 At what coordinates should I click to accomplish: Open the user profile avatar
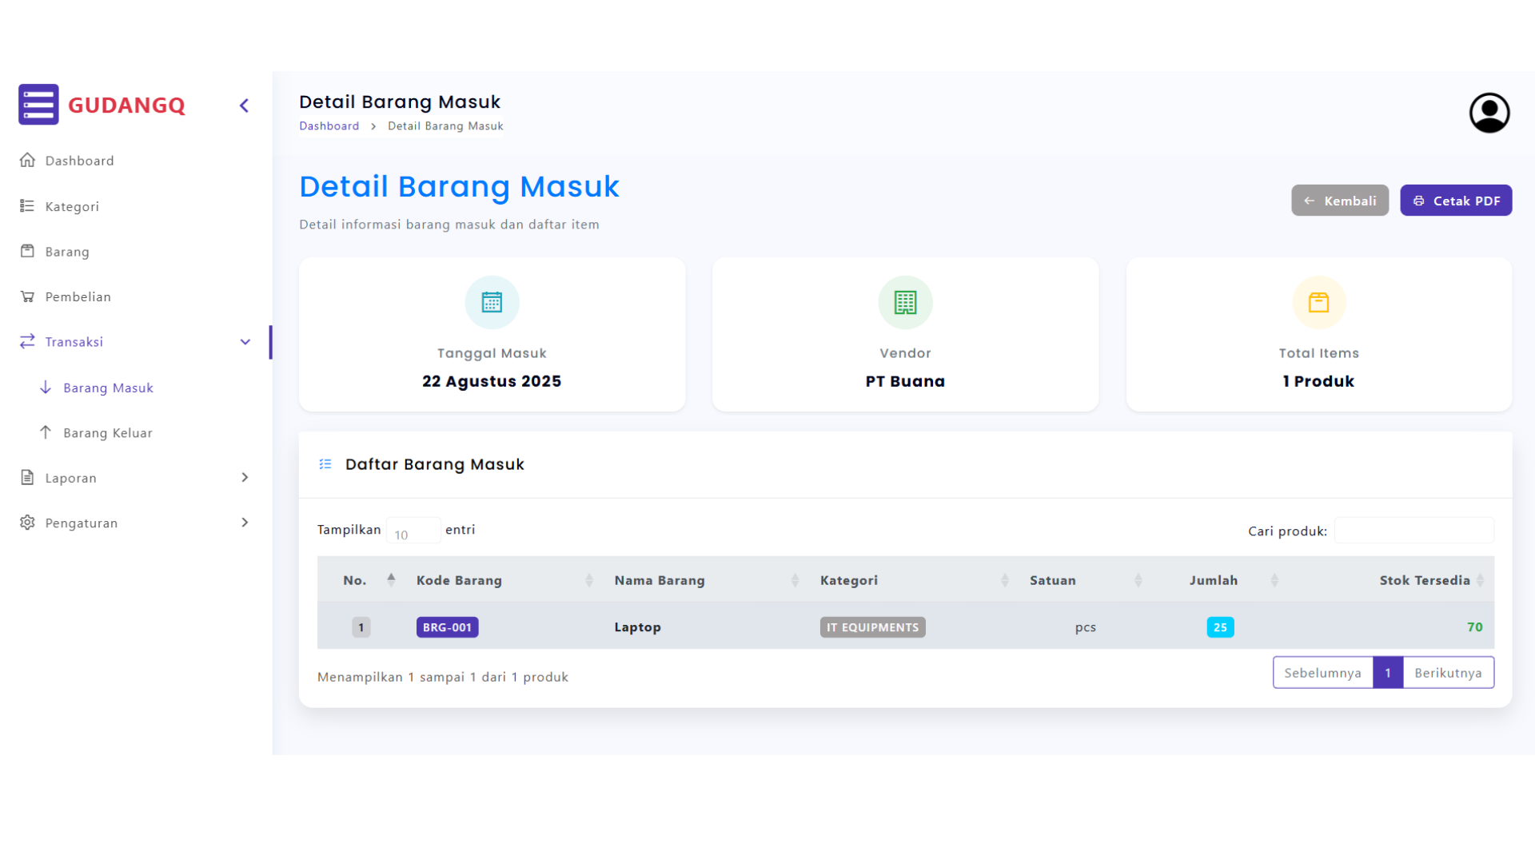pyautogui.click(x=1489, y=113)
